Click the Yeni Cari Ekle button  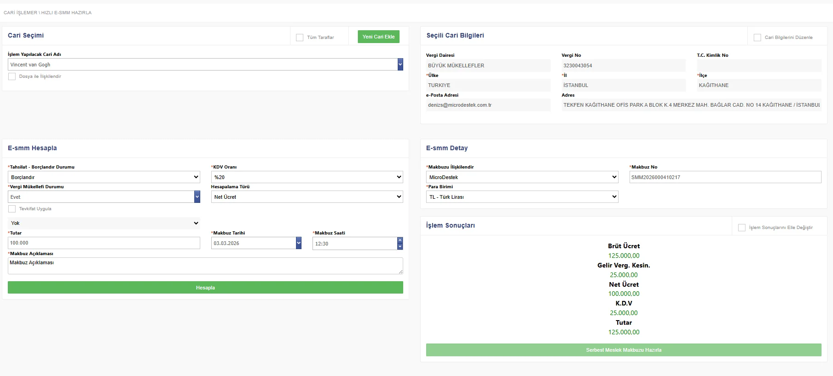point(378,37)
